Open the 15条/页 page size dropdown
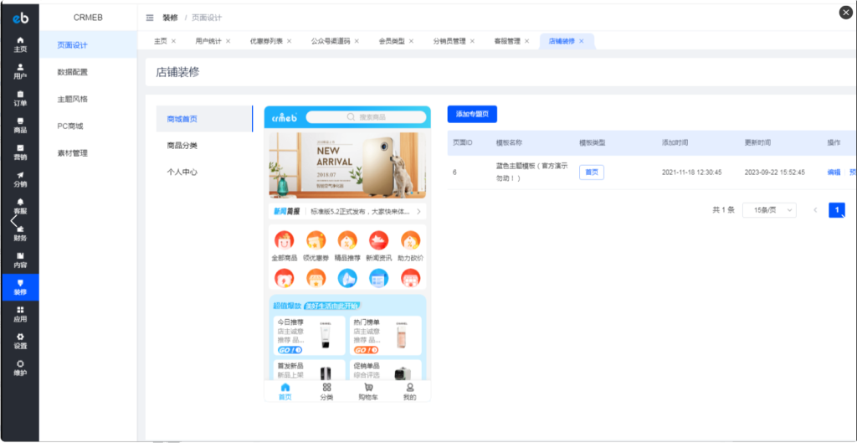This screenshot has width=857, height=443. click(769, 210)
